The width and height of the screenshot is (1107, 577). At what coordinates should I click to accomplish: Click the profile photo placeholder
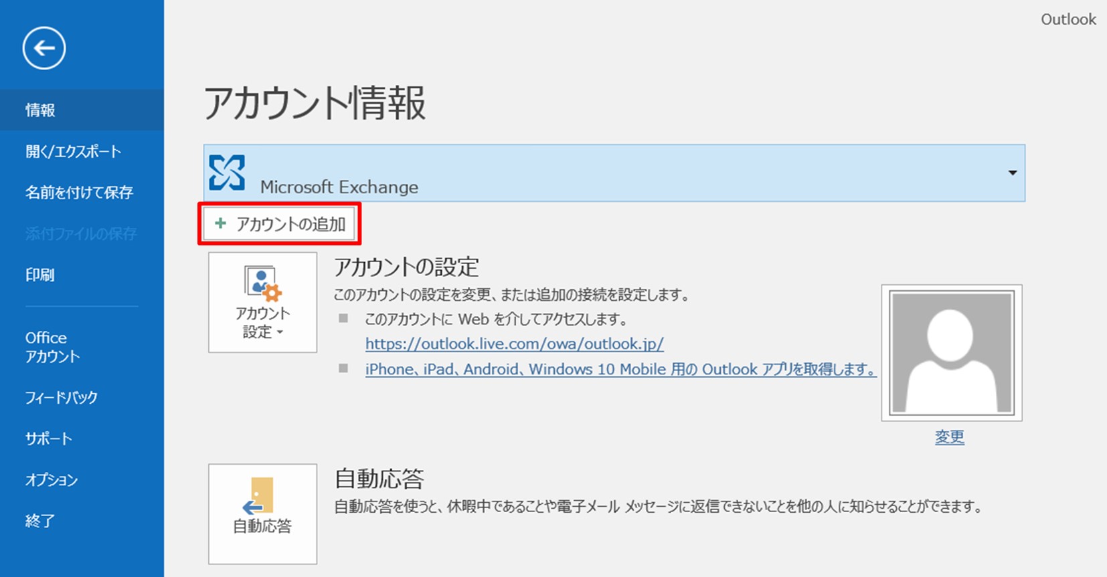(951, 352)
